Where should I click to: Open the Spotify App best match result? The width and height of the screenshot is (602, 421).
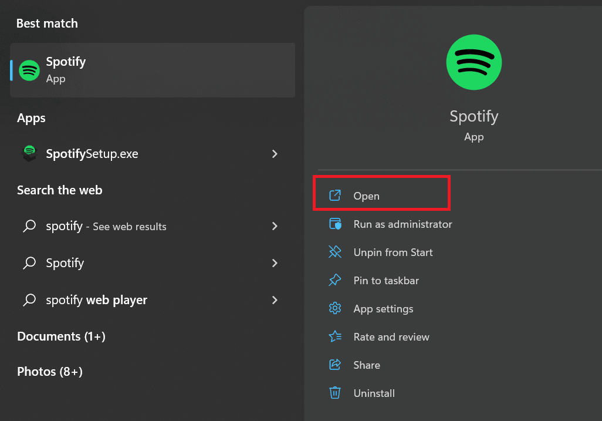[x=153, y=70]
